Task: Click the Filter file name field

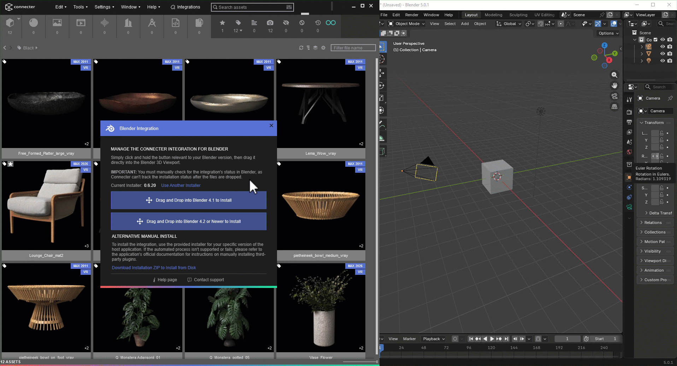Action: (x=353, y=48)
